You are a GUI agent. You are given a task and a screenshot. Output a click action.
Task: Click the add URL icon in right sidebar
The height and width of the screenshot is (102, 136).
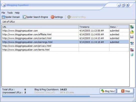point(132,27)
